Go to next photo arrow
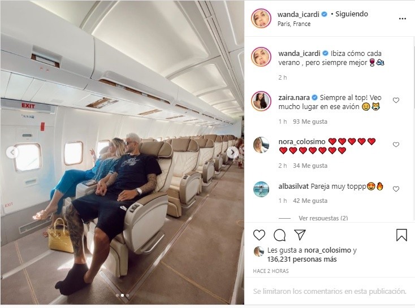415x308 pixels. click(232, 153)
